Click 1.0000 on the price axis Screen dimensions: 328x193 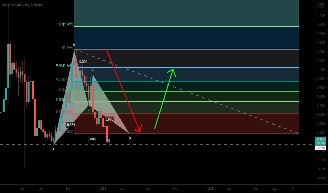point(321,79)
